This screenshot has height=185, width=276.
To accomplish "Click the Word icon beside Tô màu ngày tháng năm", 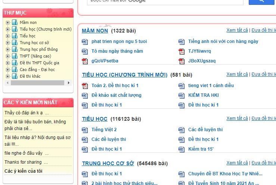I will pos(85,52).
